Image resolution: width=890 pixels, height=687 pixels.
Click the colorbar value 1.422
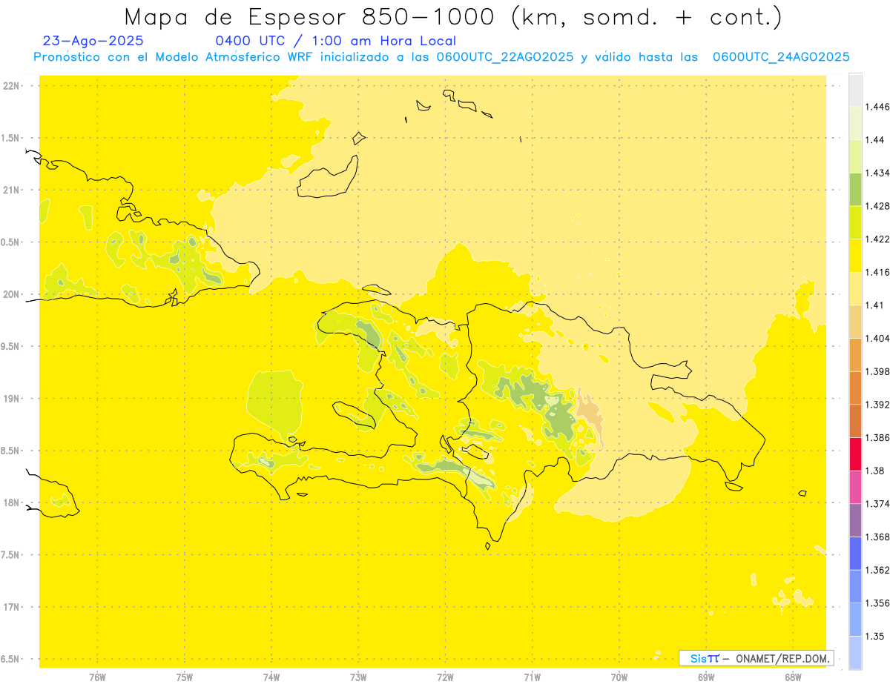pos(877,239)
